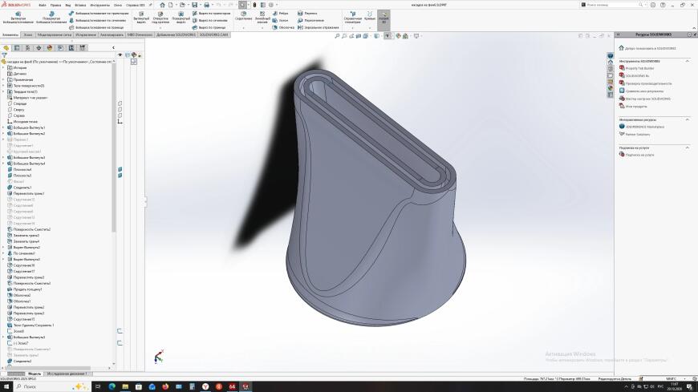The height and width of the screenshot is (392, 698).
Task: Toggle visibility icon for Плоскость5
Action: click(120, 176)
